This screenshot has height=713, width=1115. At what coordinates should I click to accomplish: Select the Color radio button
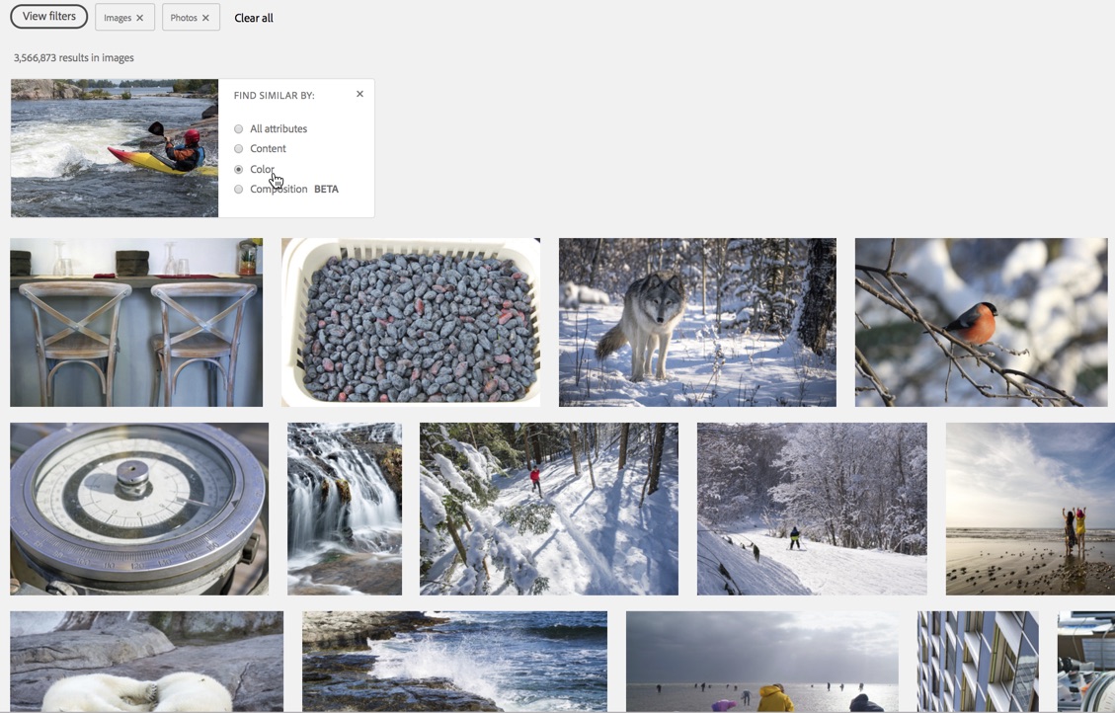click(x=239, y=170)
